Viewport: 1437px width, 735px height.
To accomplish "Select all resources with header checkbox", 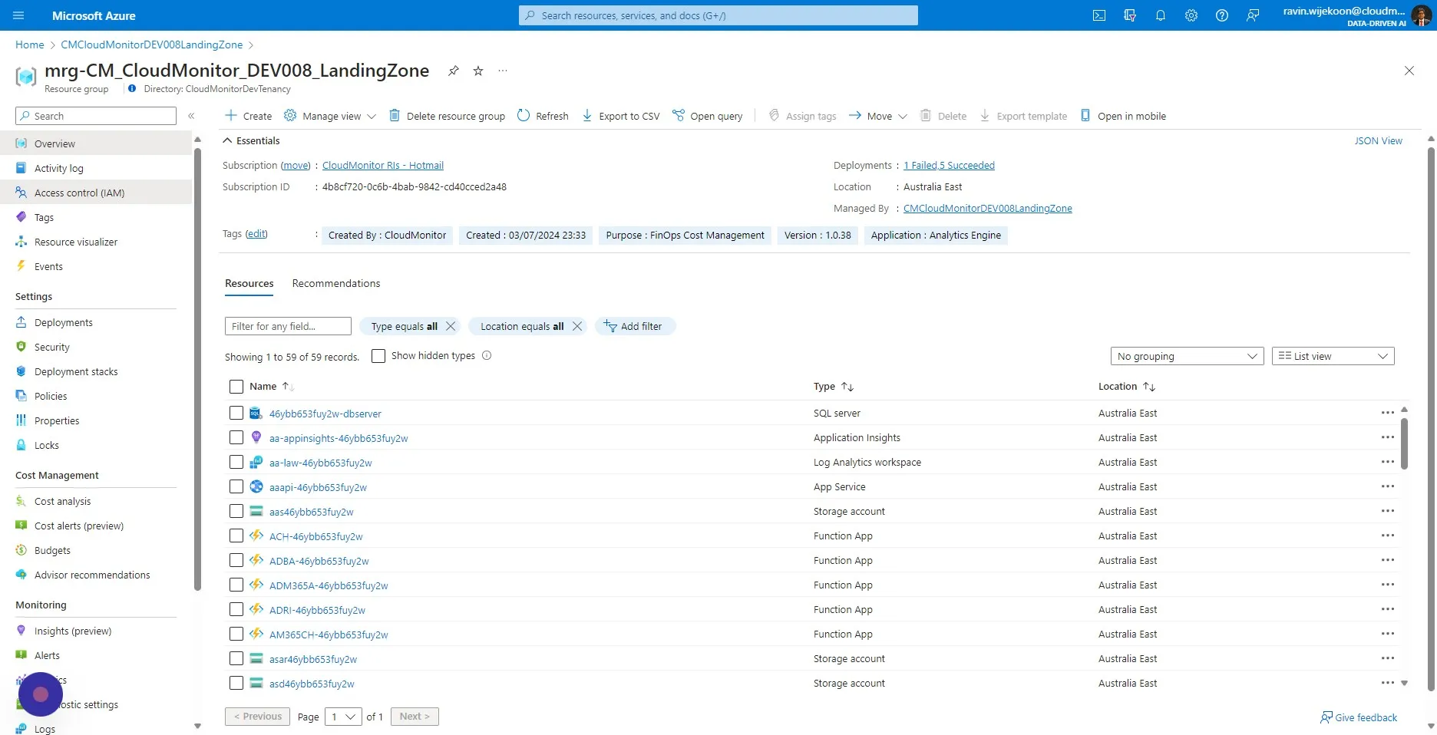I will (236, 387).
